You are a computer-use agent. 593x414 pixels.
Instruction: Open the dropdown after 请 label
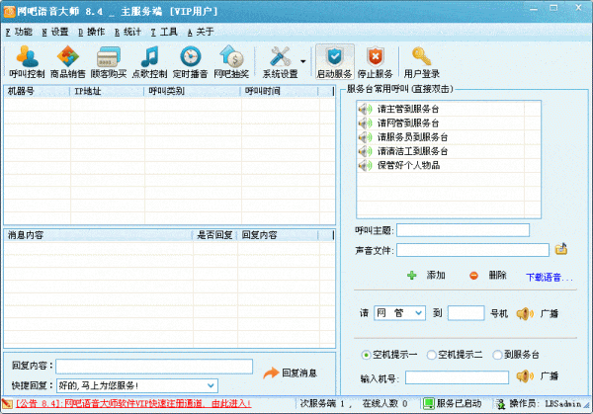click(x=420, y=313)
